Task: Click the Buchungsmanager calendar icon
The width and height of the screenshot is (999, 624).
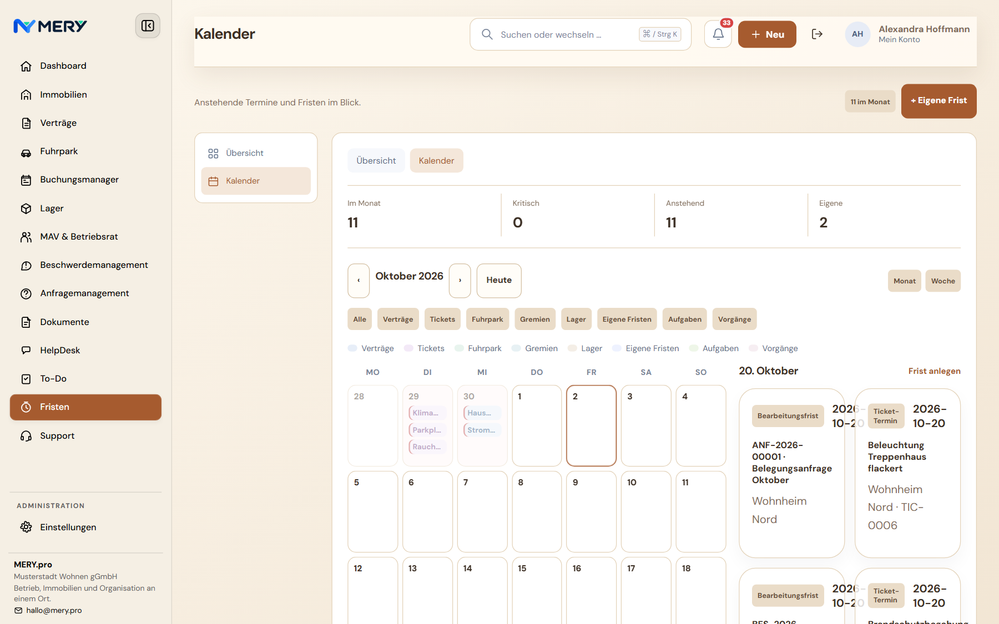Action: 26,180
